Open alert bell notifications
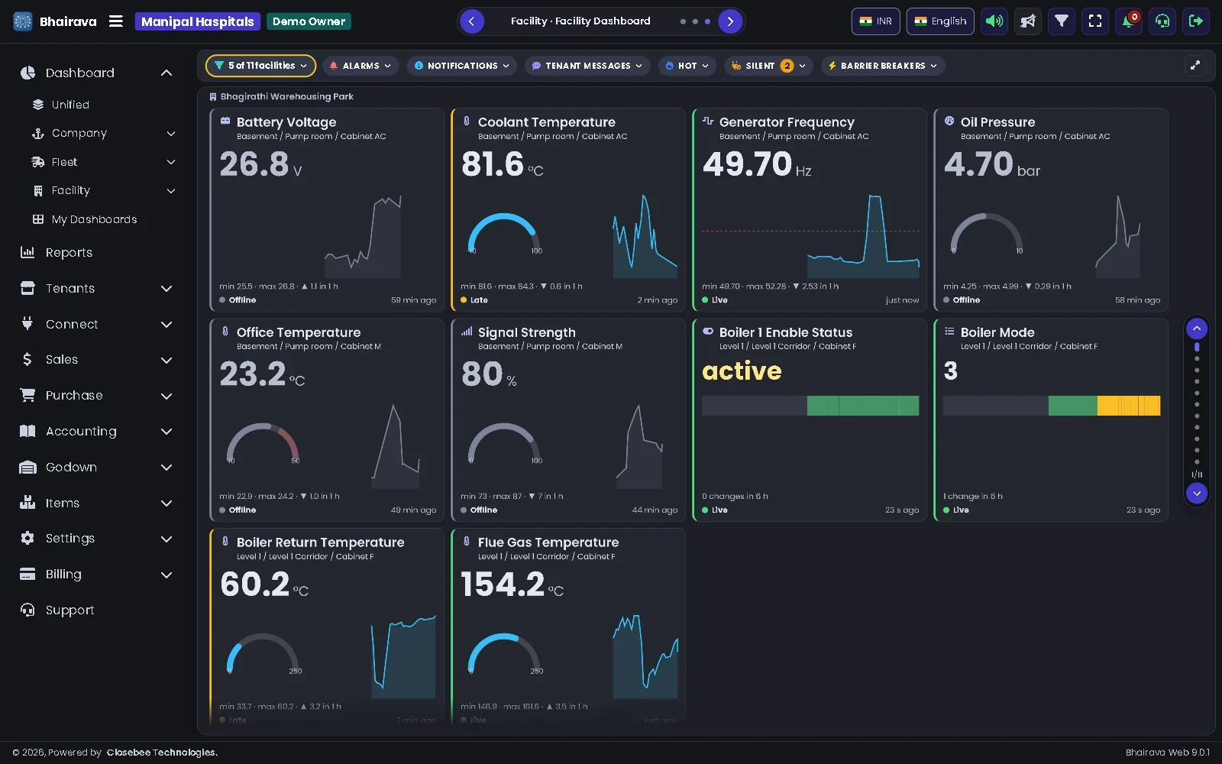 point(1128,21)
